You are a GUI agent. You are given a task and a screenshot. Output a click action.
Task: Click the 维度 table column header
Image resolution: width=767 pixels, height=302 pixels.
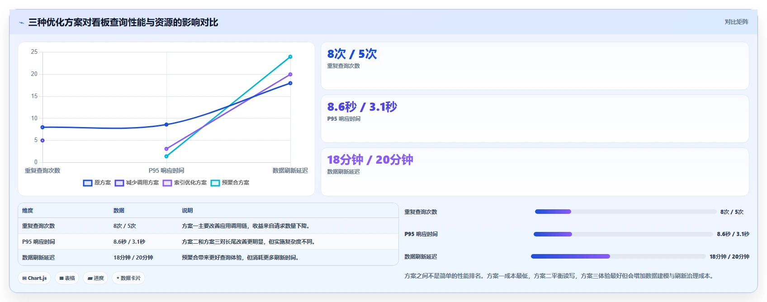click(x=28, y=211)
